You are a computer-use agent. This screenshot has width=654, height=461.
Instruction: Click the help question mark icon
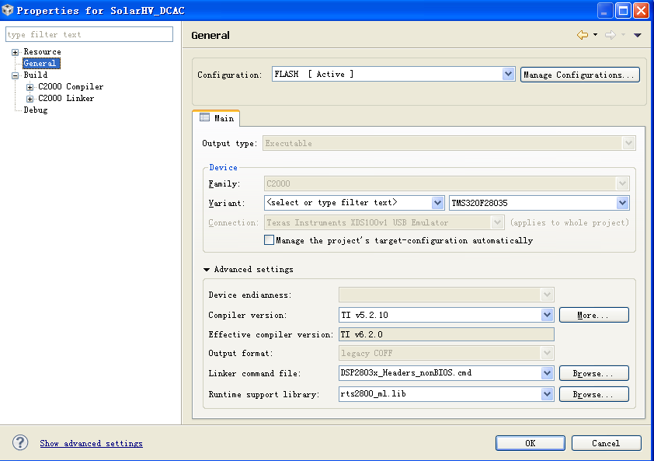coord(20,442)
